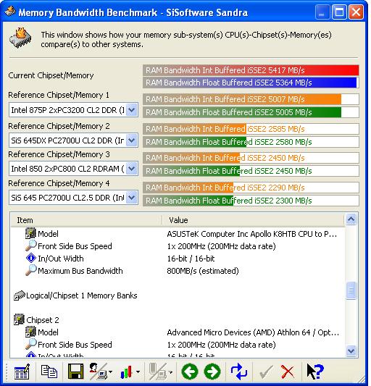Close the Sandra benchmark window
The image size is (371, 386).
pos(356,12)
